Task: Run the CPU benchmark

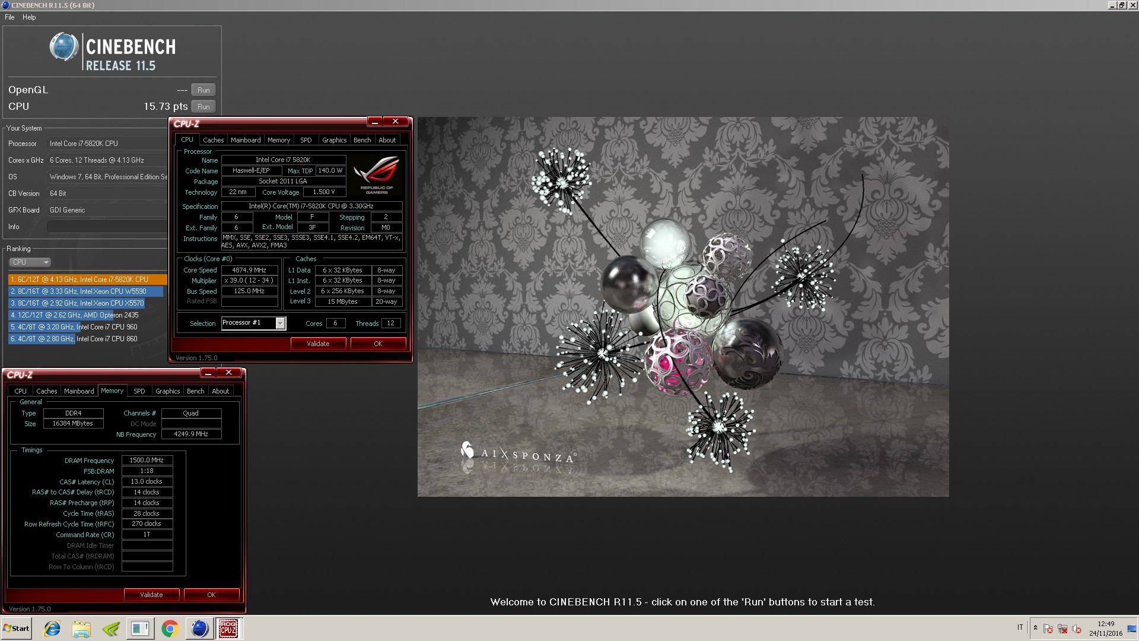Action: [x=203, y=107]
